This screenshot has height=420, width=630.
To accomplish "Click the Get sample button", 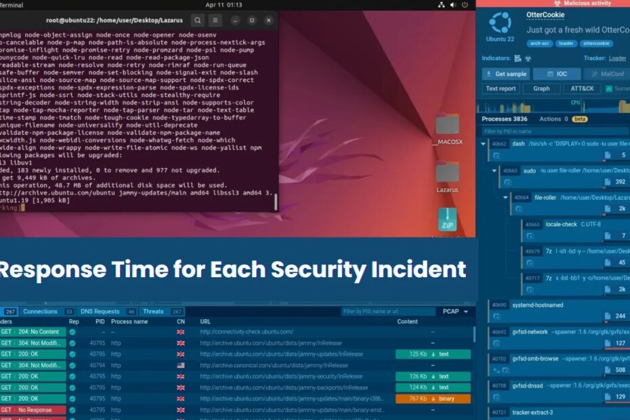I will [505, 74].
